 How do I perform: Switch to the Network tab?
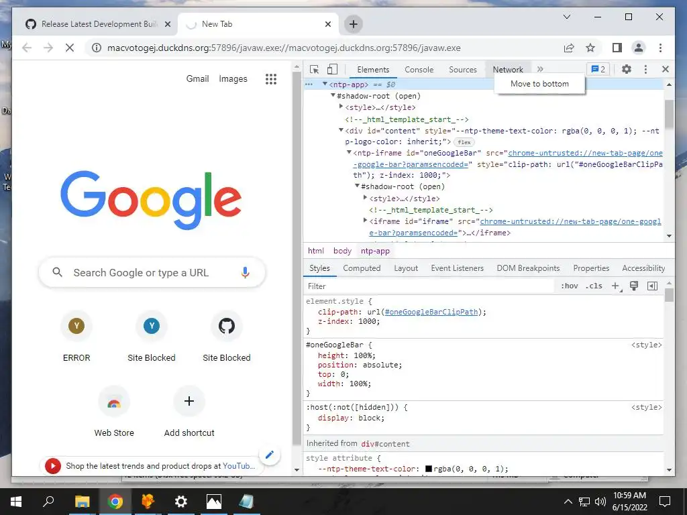[508, 70]
